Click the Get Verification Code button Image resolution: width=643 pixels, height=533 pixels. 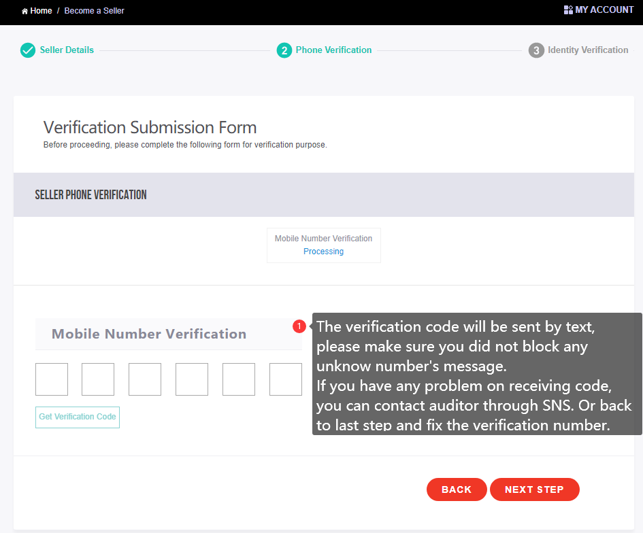click(x=78, y=417)
